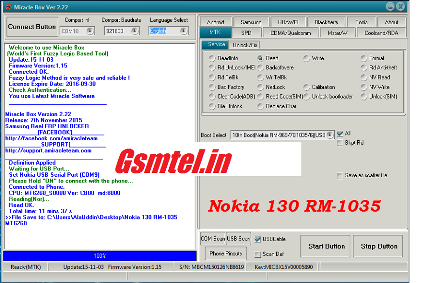Enable the Scan Def checkbox
This screenshot has width=441, height=283.
[x=258, y=254]
